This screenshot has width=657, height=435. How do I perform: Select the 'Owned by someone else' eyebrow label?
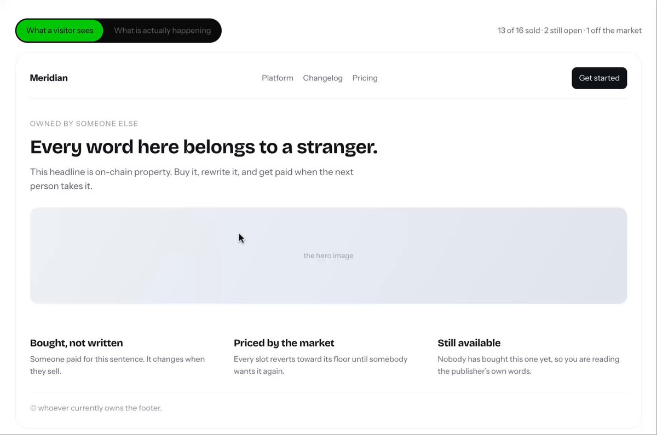(84, 124)
